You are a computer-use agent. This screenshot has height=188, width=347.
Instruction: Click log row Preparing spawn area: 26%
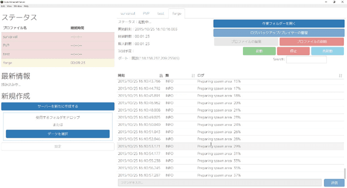point(230,132)
